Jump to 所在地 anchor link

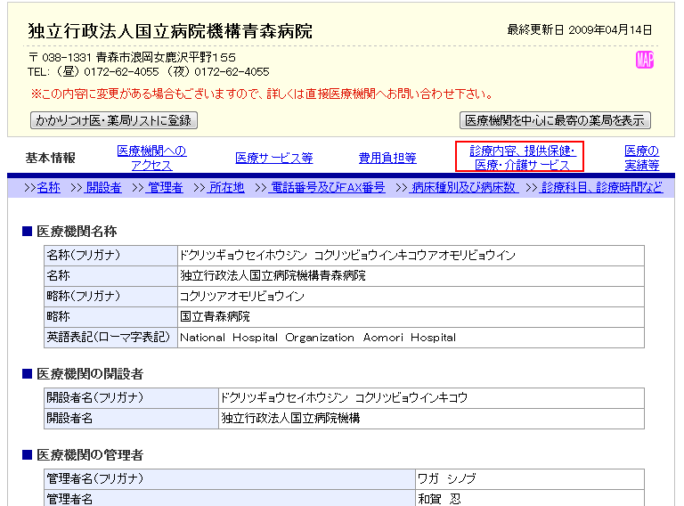click(x=226, y=188)
